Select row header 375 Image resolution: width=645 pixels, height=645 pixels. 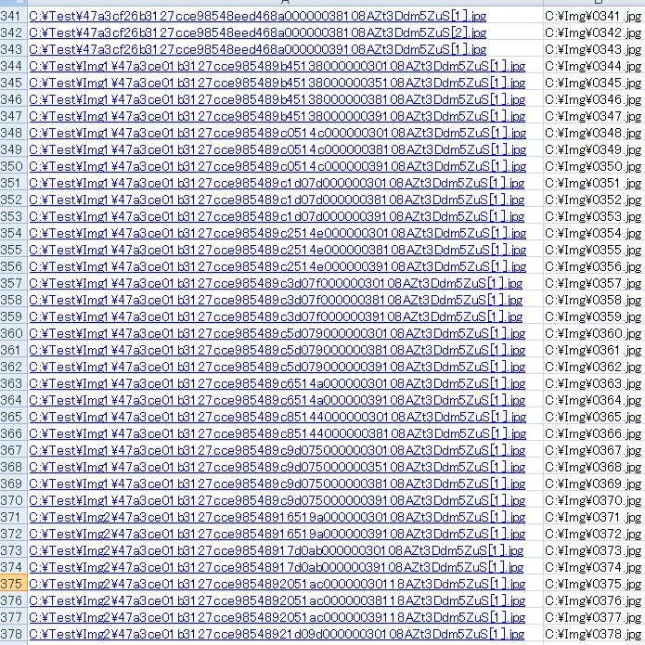(x=13, y=584)
